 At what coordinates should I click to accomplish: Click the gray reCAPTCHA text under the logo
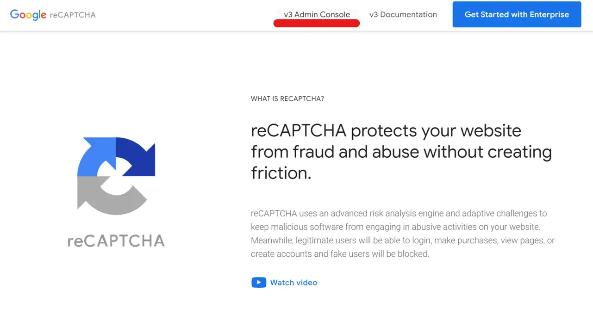click(116, 240)
